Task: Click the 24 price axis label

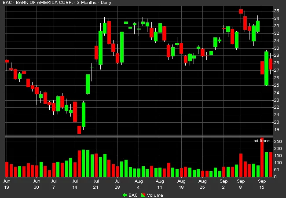Action: [x=276, y=93]
